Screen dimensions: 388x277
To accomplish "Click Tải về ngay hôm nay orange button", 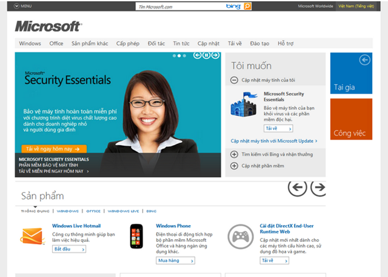I will coord(54,149).
